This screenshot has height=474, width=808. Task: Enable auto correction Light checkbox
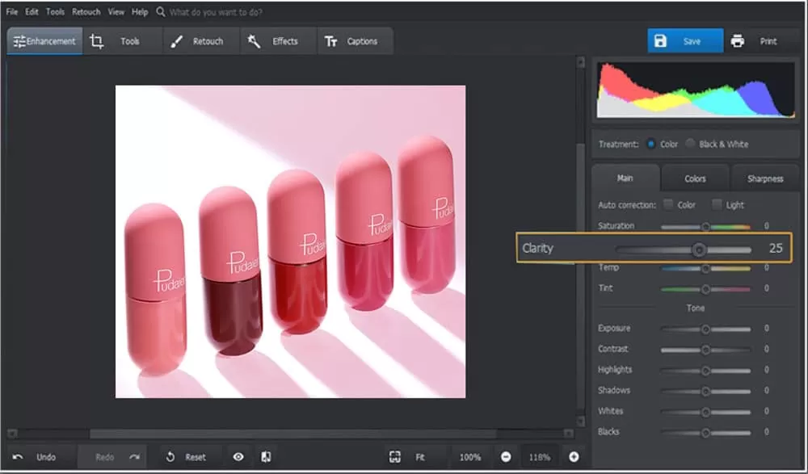[x=717, y=204]
